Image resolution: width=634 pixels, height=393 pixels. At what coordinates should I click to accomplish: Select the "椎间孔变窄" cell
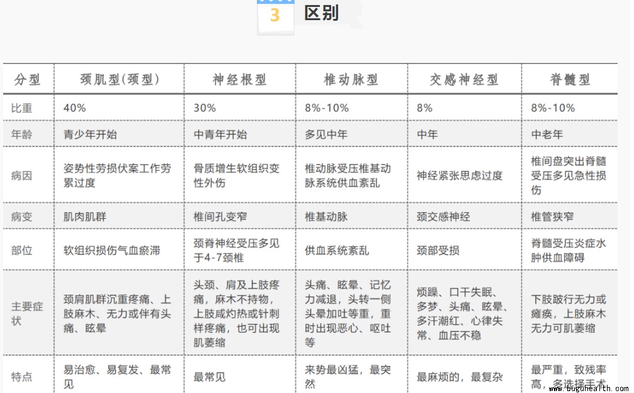[220, 217]
